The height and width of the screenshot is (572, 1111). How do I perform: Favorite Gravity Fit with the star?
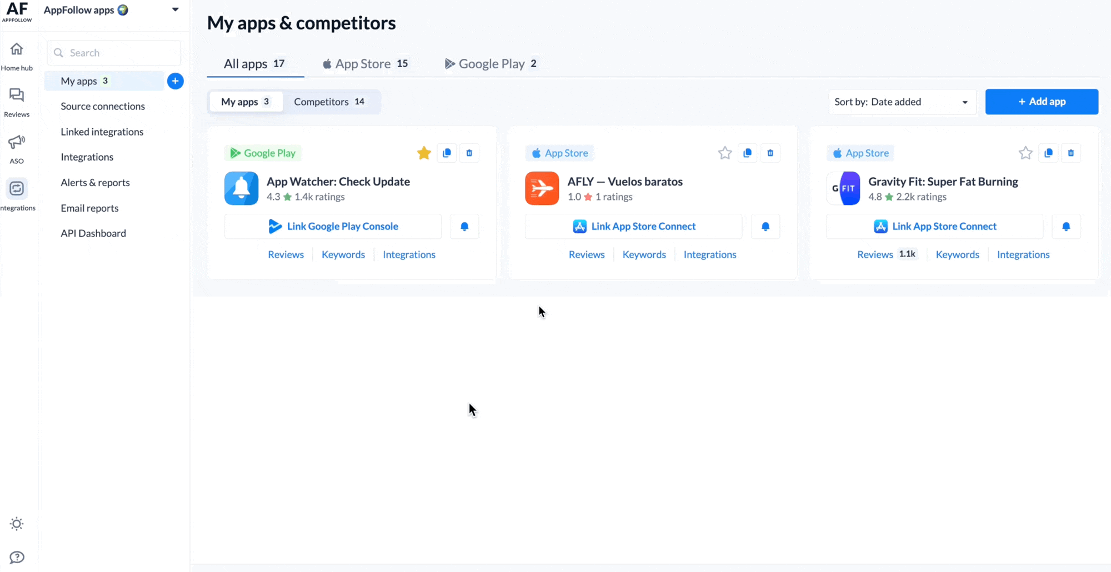(1025, 153)
